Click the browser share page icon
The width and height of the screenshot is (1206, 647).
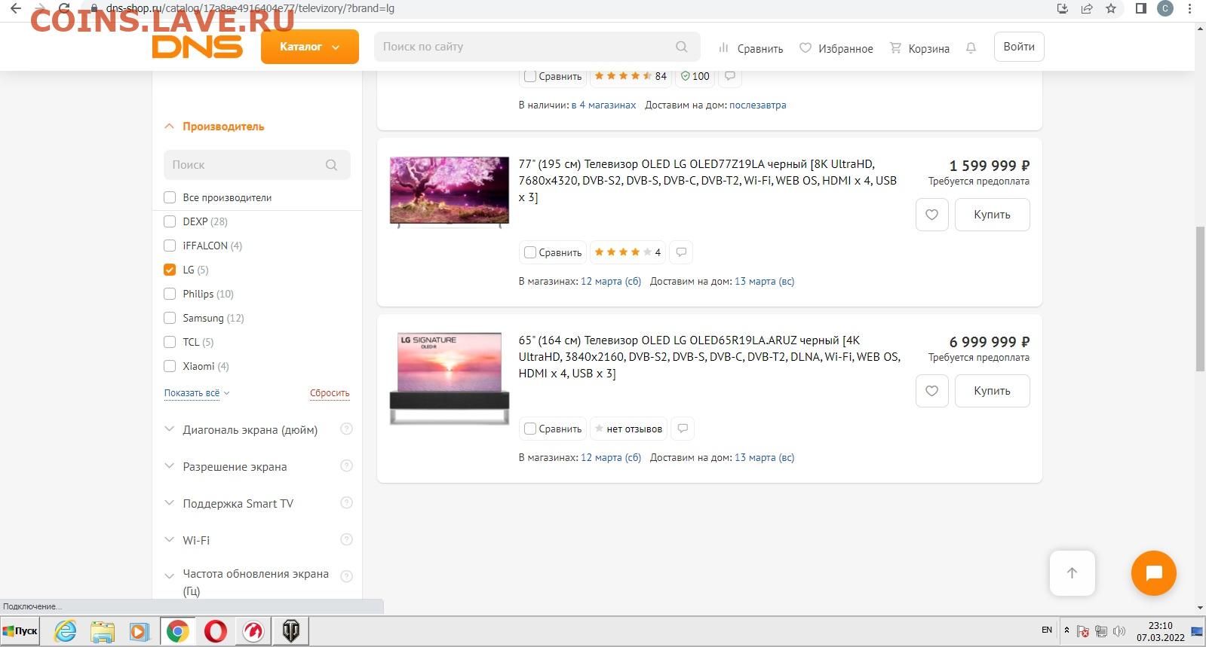coord(1087,8)
